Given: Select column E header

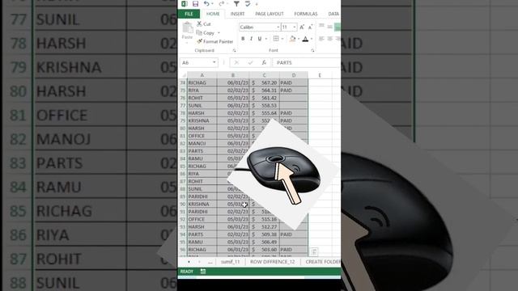Looking at the screenshot, I should (x=320, y=75).
